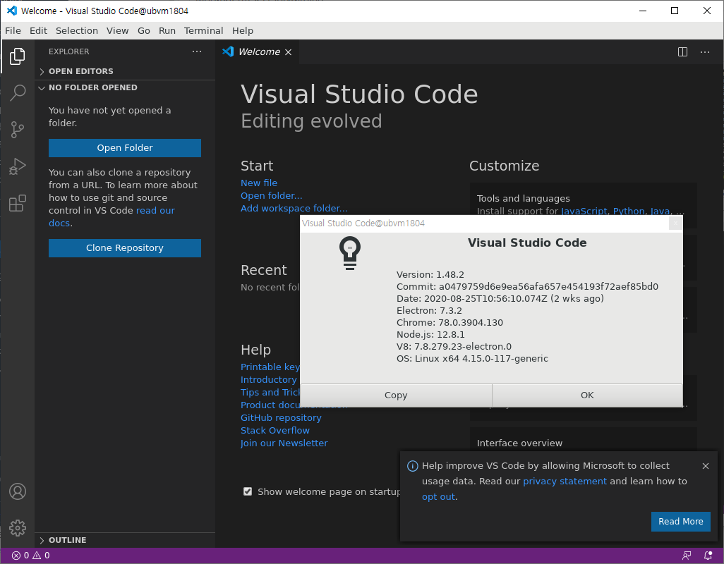This screenshot has width=724, height=564.
Task: Click the Chrome: 78.0.3904.130 line
Action: click(x=450, y=323)
